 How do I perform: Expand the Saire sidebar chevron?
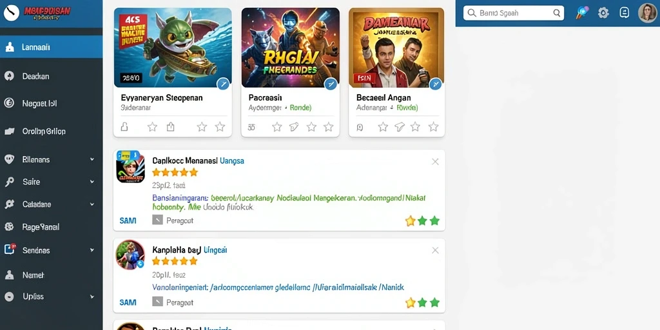pyautogui.click(x=92, y=182)
